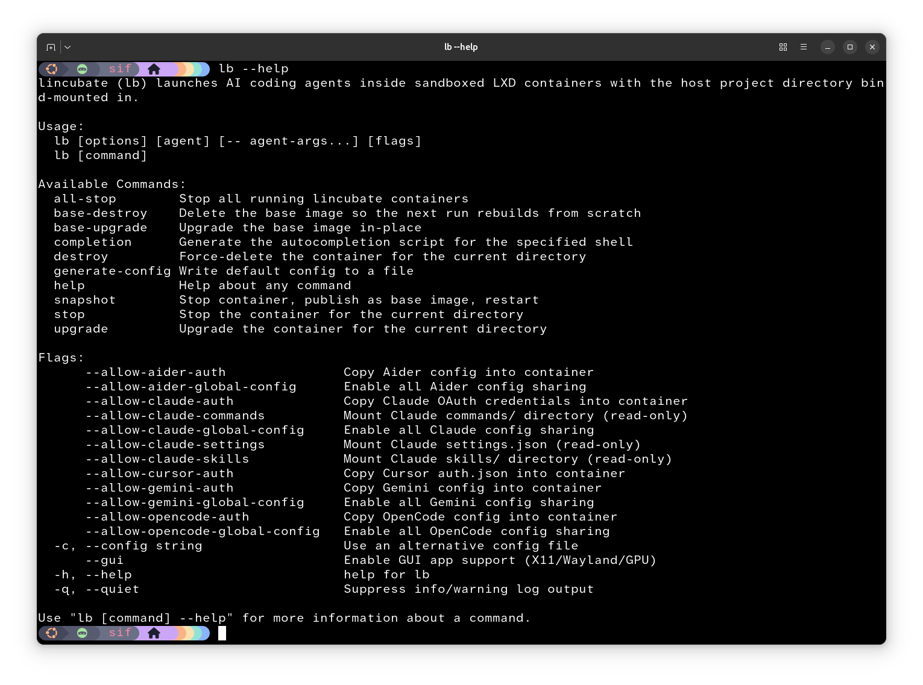This screenshot has height=685, width=923.
Task: Click the 'lb [command]' usage line
Action: (101, 155)
